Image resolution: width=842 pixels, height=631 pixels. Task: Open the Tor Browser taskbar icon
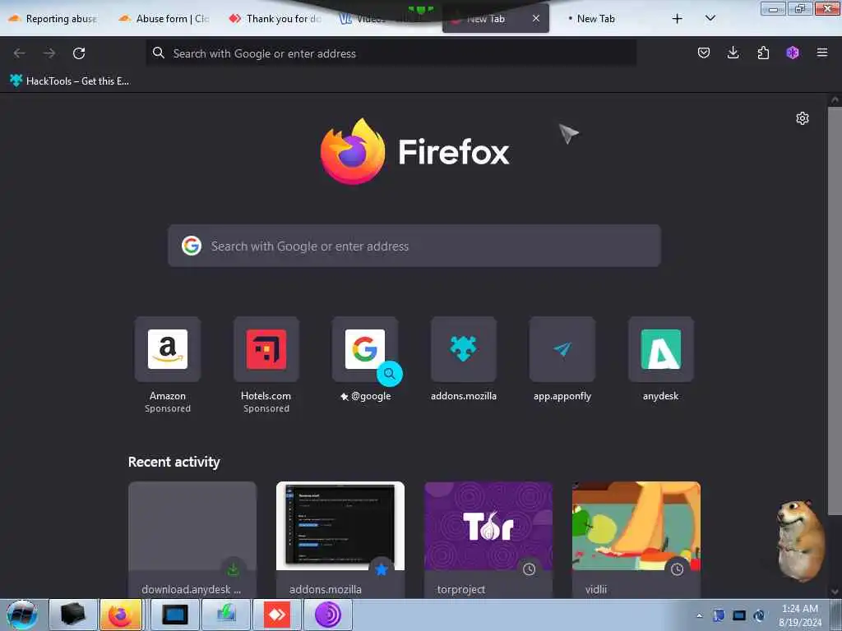327,615
